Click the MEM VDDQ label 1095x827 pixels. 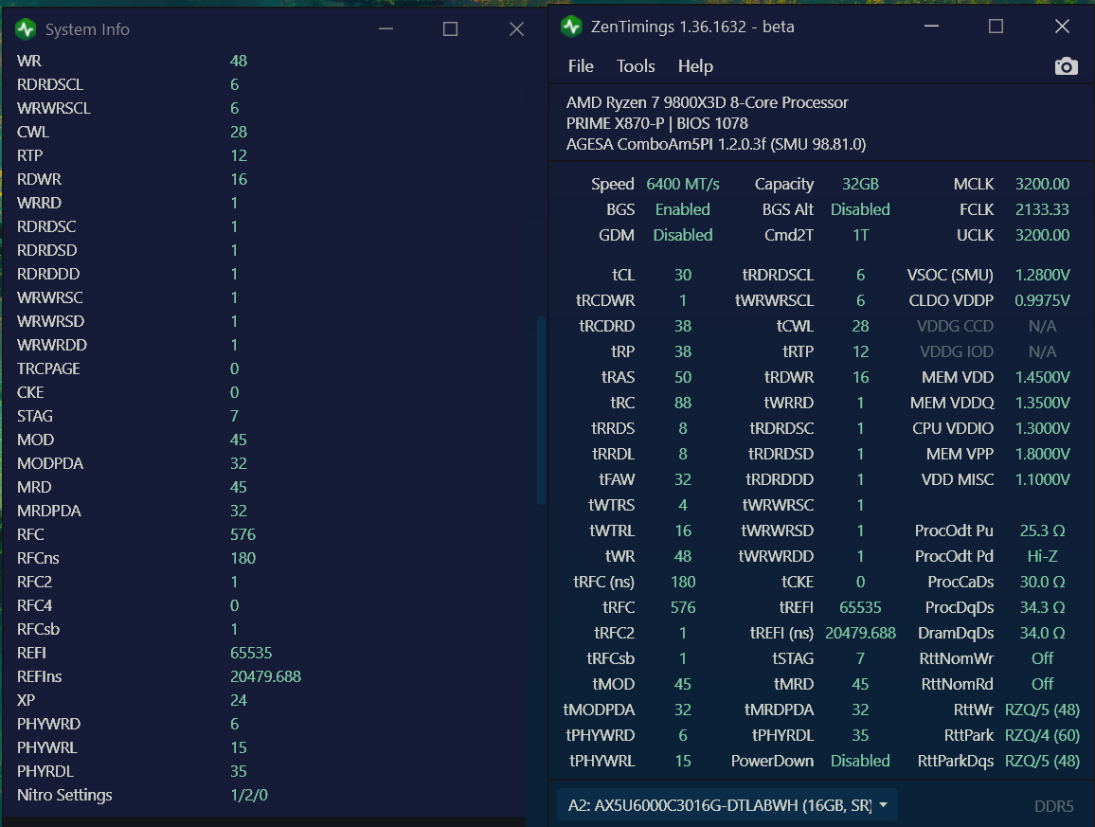click(x=952, y=403)
